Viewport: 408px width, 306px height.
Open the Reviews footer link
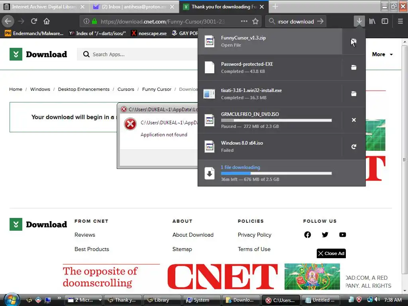[x=85, y=235]
